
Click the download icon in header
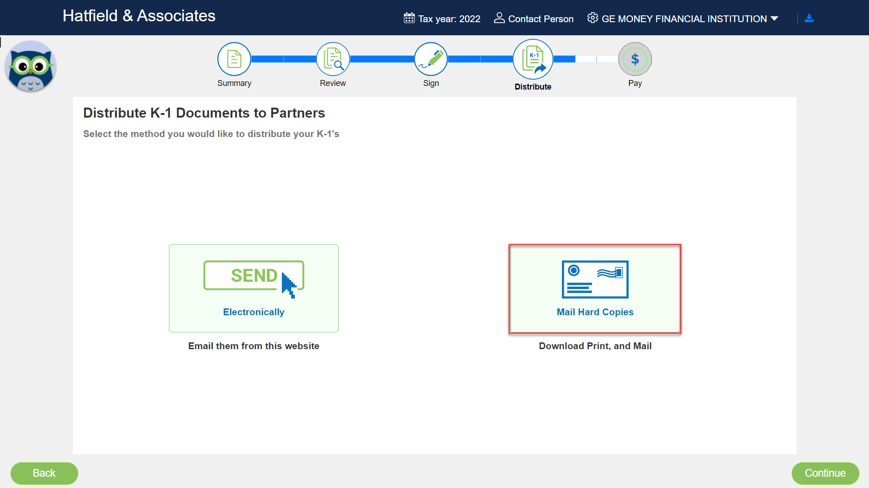(809, 19)
